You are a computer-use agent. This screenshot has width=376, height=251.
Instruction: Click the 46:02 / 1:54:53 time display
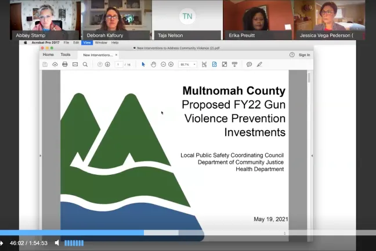pyautogui.click(x=28, y=243)
